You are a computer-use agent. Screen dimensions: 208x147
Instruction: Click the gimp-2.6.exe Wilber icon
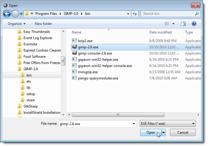click(74, 47)
